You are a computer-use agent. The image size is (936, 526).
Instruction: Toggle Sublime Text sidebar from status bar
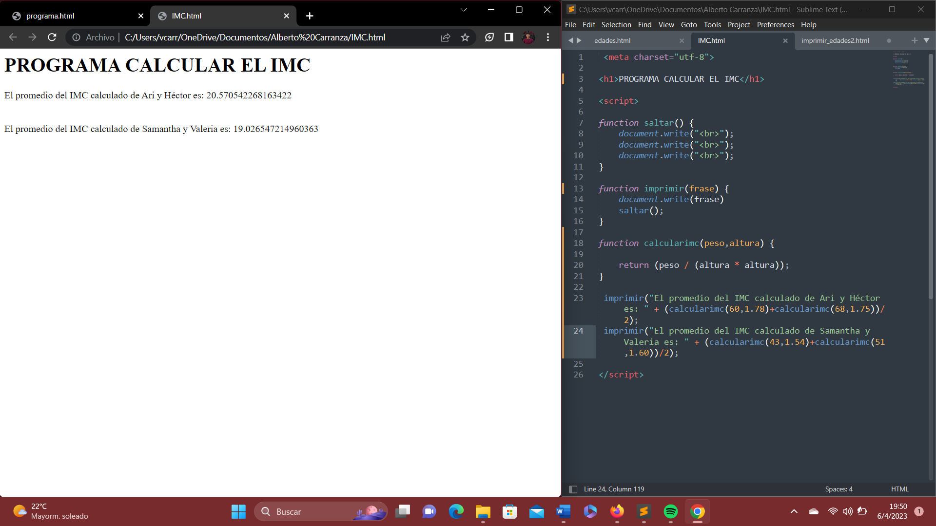point(573,489)
